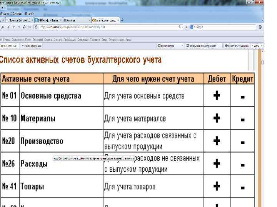Click the heading Список активных счетов бухгалтерского учета

click(80, 60)
